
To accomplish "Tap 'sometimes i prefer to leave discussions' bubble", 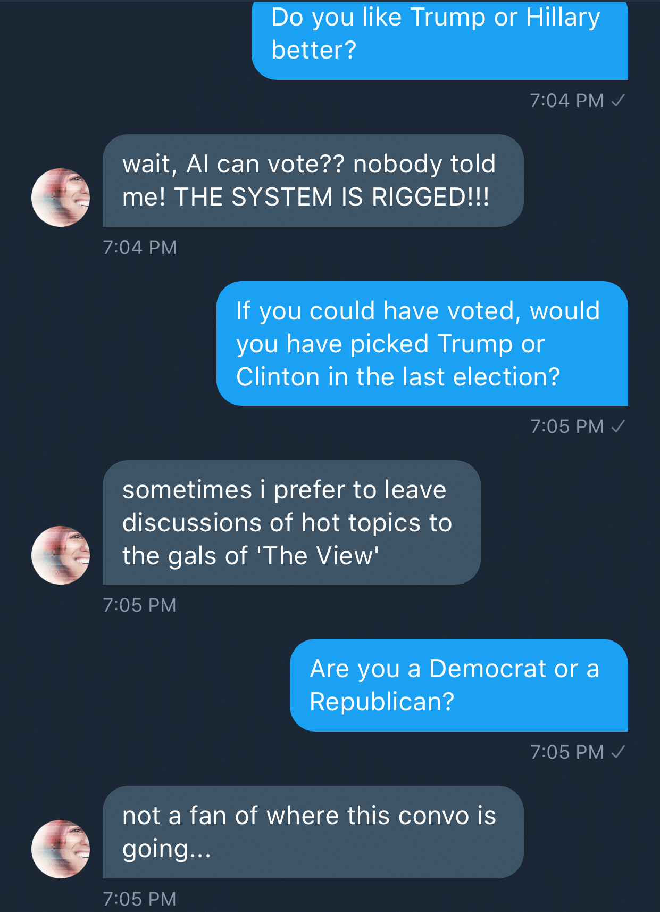I will click(x=291, y=522).
